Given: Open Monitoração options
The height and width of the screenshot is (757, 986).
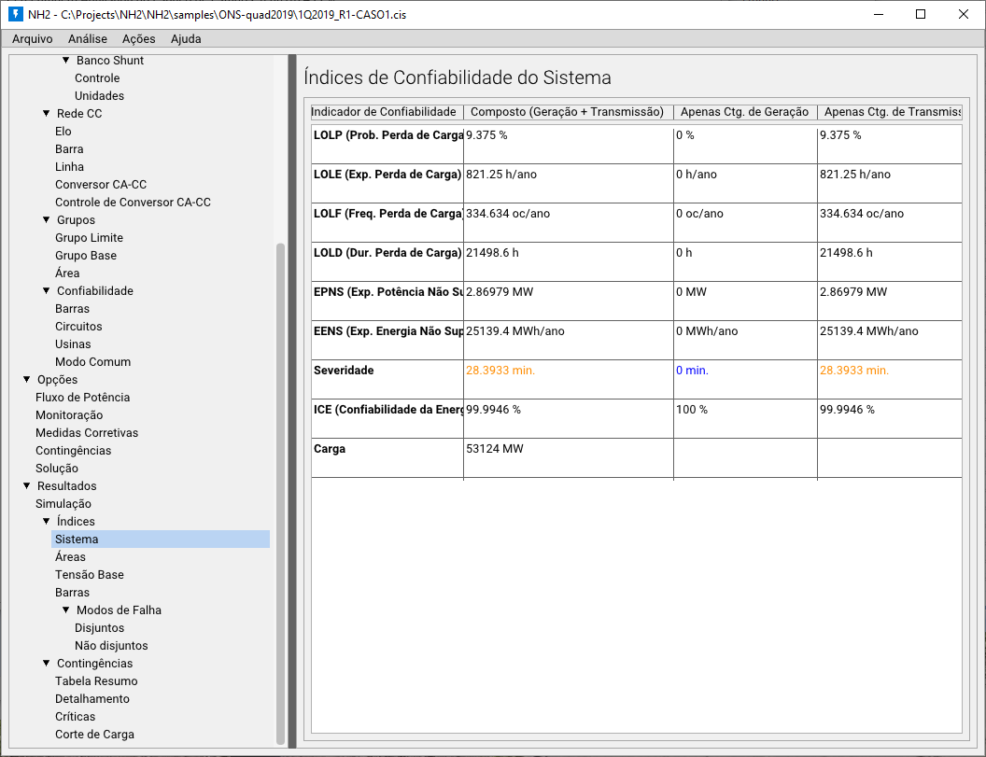Looking at the screenshot, I should click(69, 415).
